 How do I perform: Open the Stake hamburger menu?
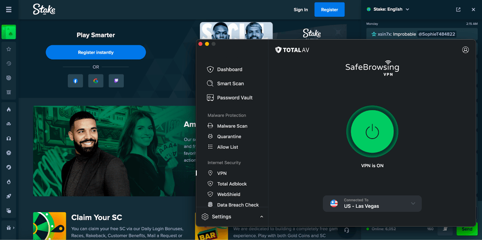(x=8, y=9)
